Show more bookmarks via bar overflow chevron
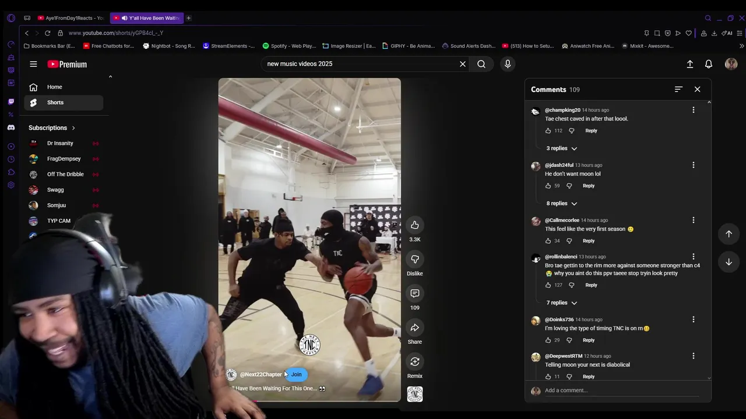 741,46
